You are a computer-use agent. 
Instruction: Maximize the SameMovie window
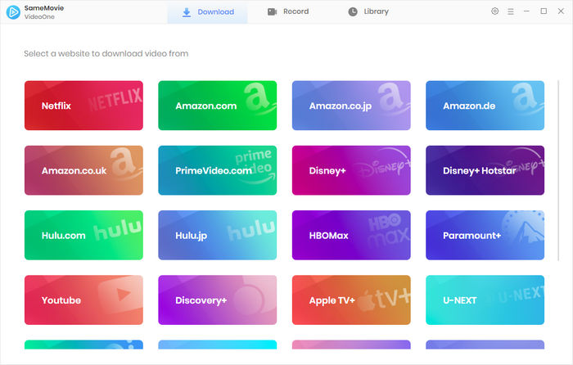point(544,11)
